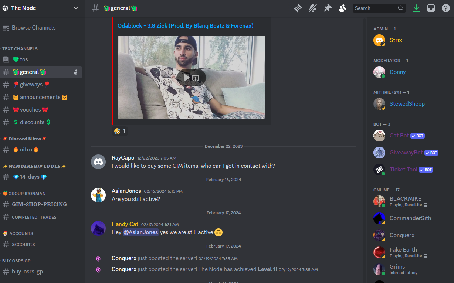Play the Odablock video embed
The height and width of the screenshot is (283, 454).
(x=186, y=78)
